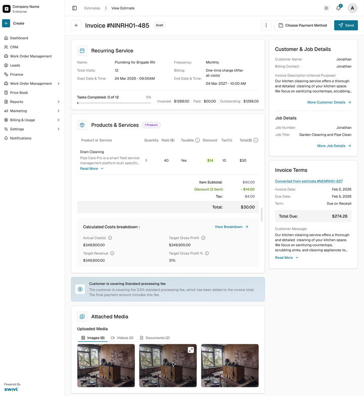Click the Tasks Completed progress bar
The height and width of the screenshot is (396, 364).
(114, 103)
